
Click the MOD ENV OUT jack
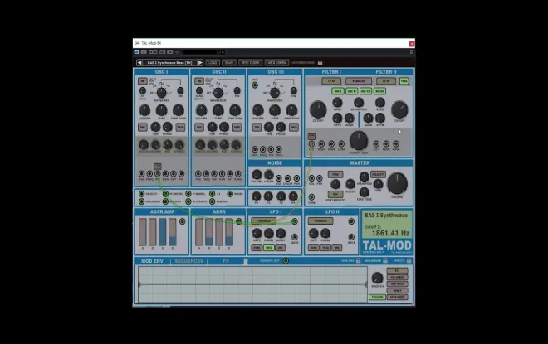tap(286, 260)
